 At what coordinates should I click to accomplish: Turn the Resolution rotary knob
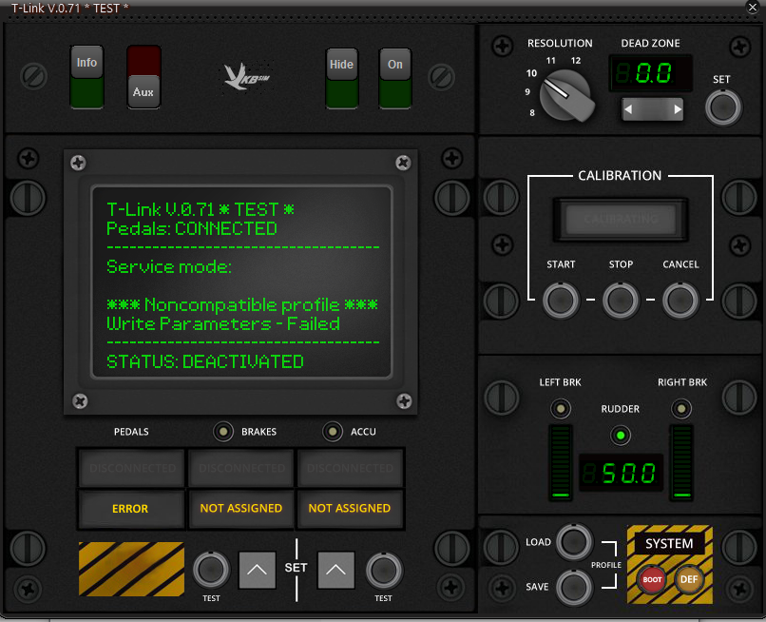(566, 95)
